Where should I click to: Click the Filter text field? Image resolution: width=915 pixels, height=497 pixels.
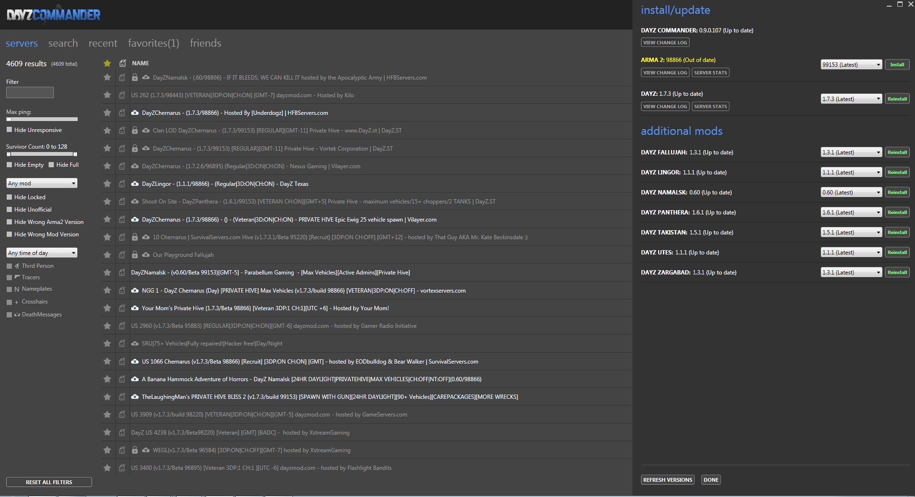(30, 92)
